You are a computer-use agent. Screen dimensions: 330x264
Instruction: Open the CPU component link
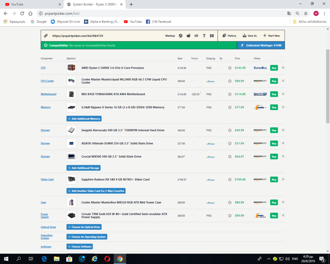pos(43,68)
